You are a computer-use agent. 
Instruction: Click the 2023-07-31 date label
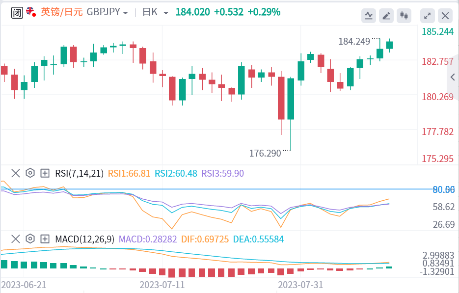(x=300, y=285)
